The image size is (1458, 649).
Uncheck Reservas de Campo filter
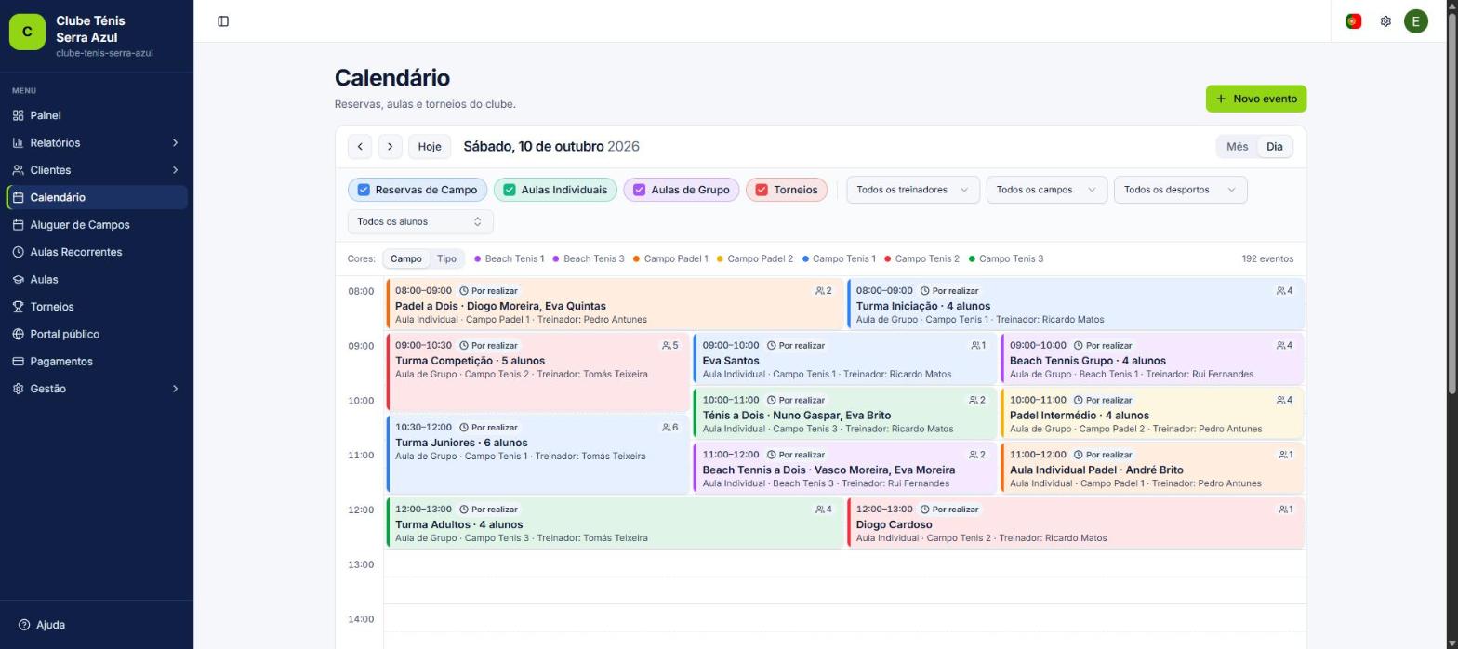click(364, 190)
